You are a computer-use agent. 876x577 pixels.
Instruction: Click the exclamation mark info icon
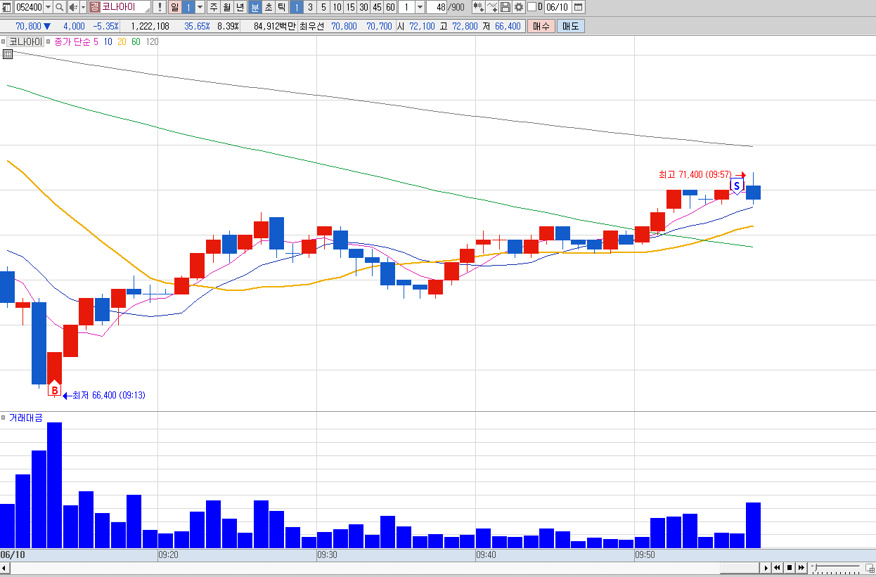(160, 7)
